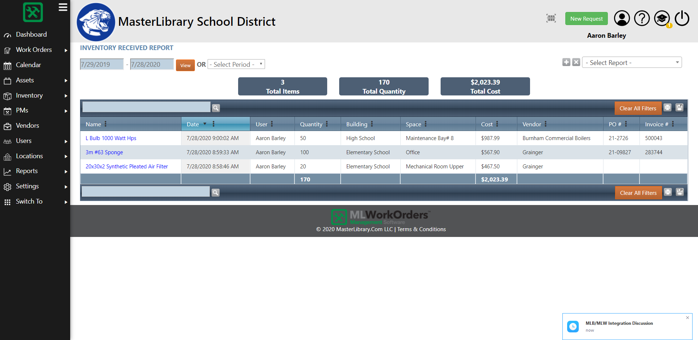Open 20x30x2 Synthetic Pleated Air Filter link
Screen dimensions: 698x340
click(x=127, y=167)
